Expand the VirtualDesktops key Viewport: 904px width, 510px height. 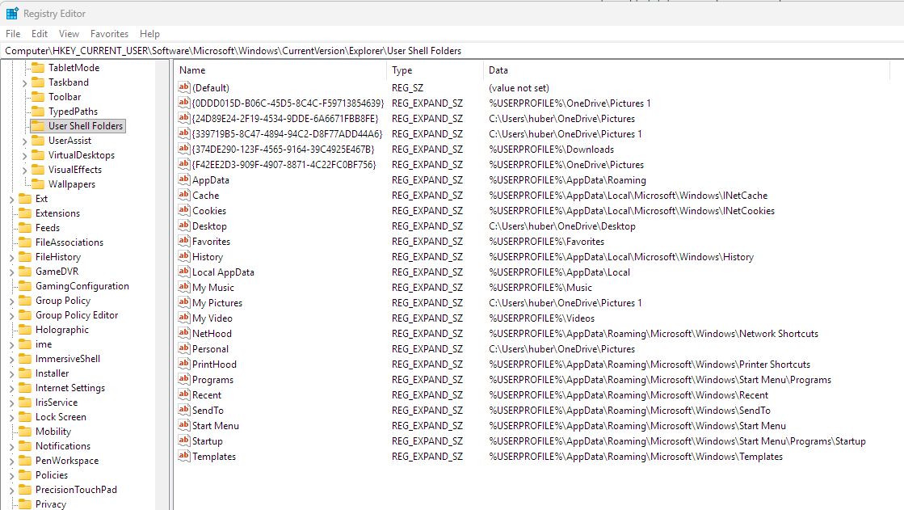pos(24,156)
